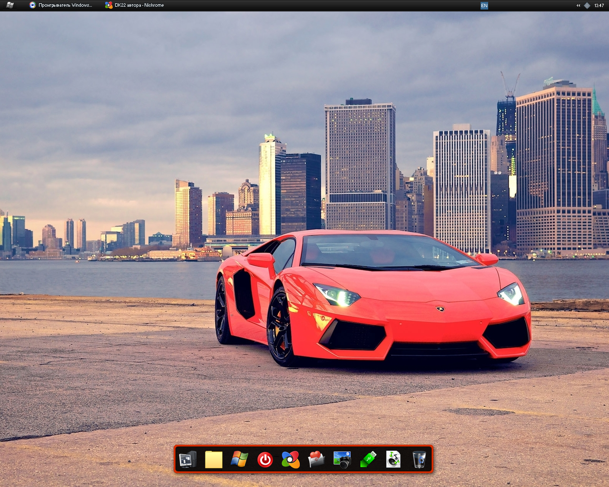Open the Start menu button

click(x=10, y=5)
